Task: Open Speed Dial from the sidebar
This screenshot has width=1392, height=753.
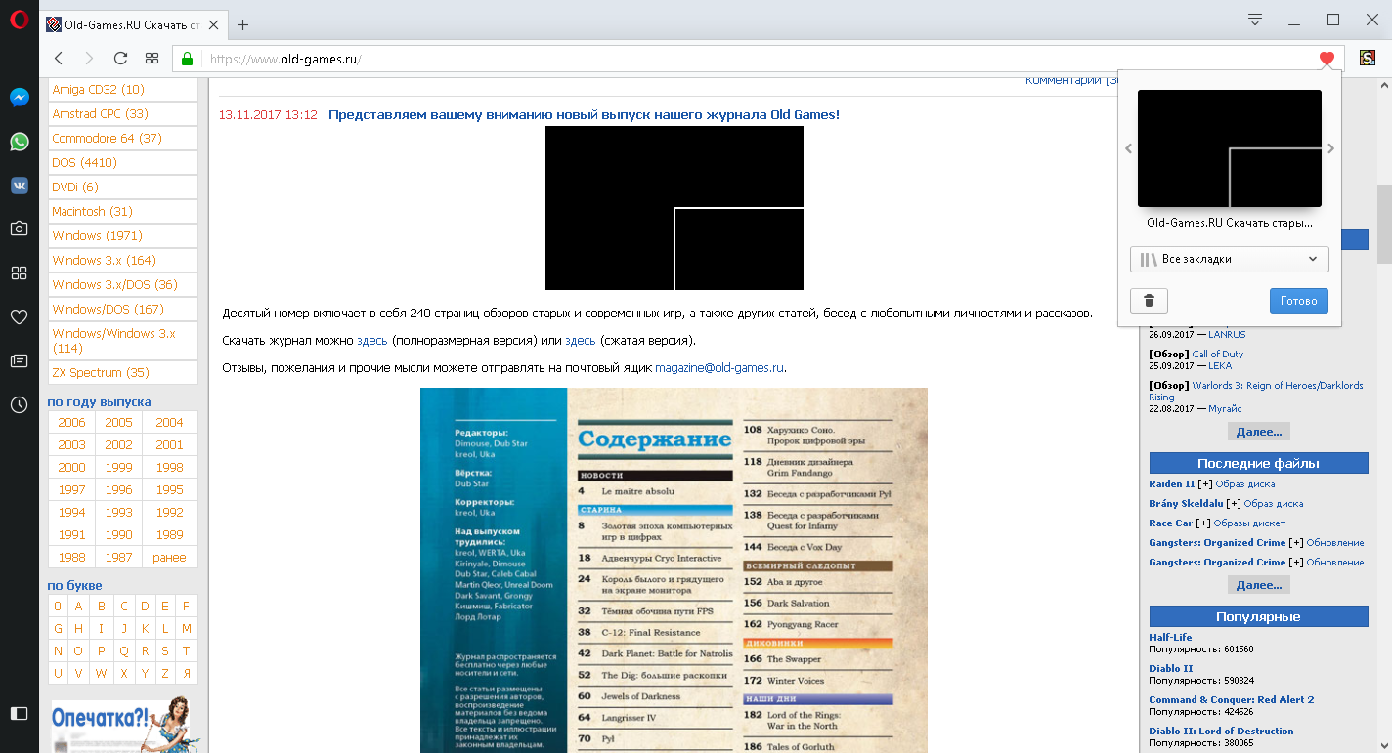Action: (x=19, y=272)
